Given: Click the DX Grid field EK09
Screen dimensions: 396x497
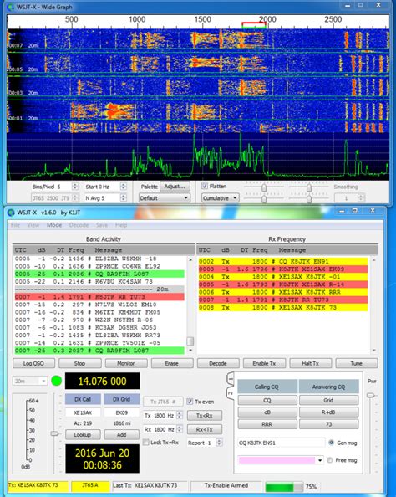Looking at the screenshot, I should coord(121,413).
